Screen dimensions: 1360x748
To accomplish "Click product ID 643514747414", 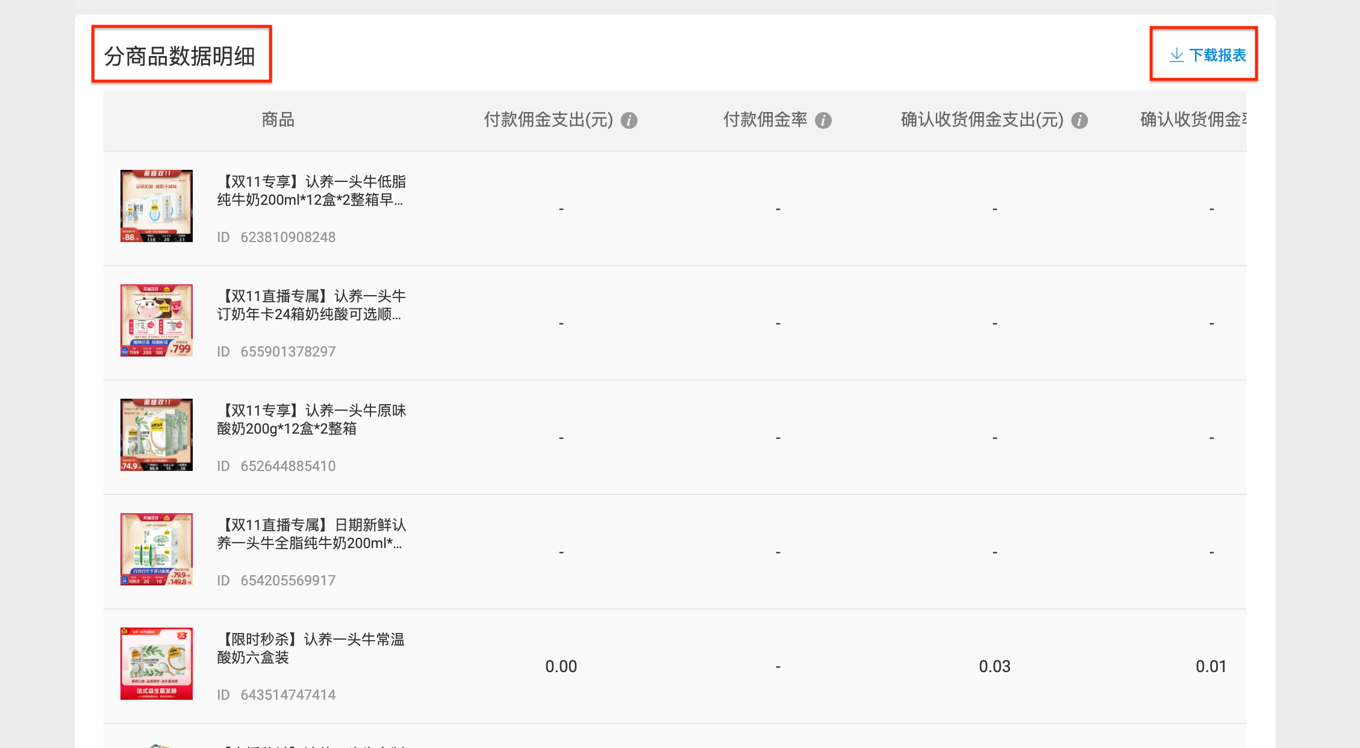I will [x=288, y=695].
